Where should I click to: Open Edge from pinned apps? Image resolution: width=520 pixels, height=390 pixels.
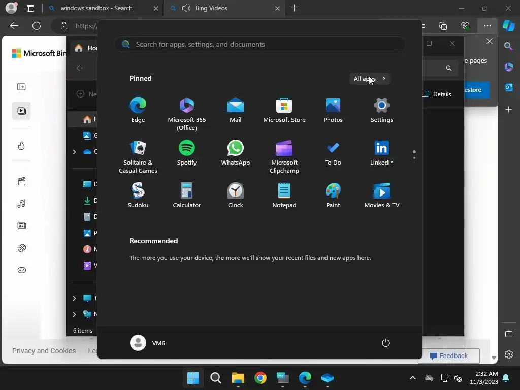[x=138, y=110]
